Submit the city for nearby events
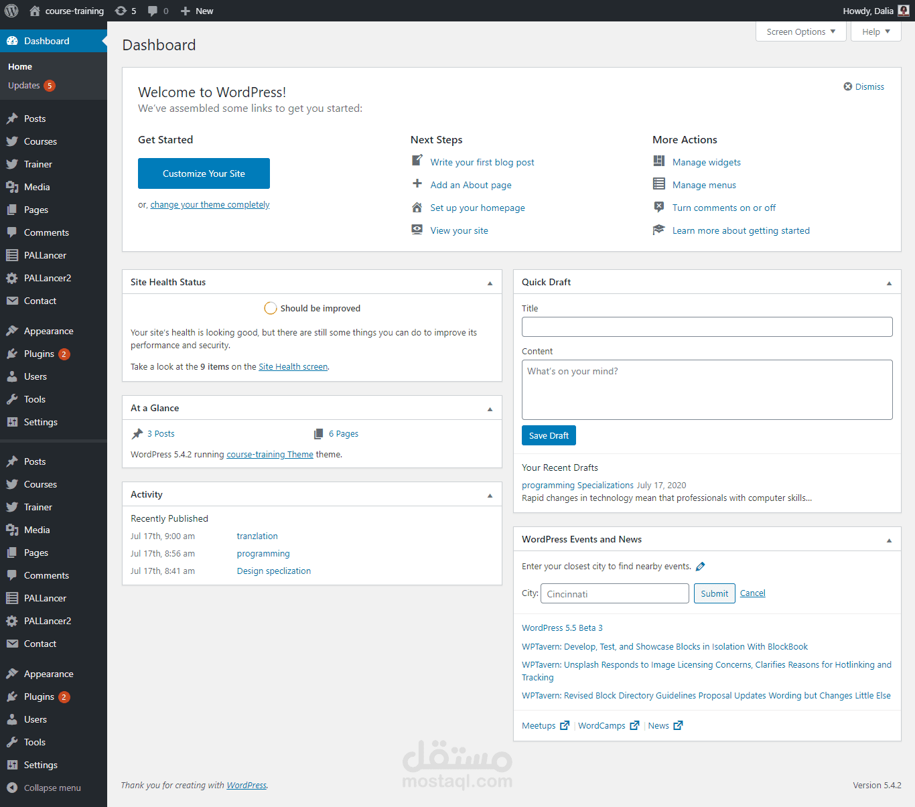Image resolution: width=915 pixels, height=807 pixels. click(x=715, y=593)
